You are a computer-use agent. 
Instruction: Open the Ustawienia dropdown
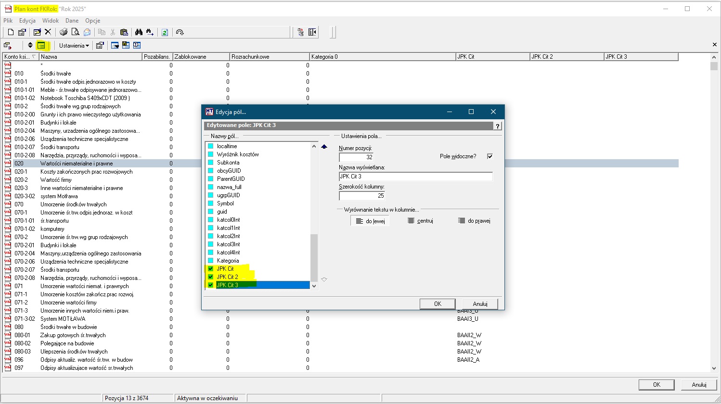(x=74, y=46)
